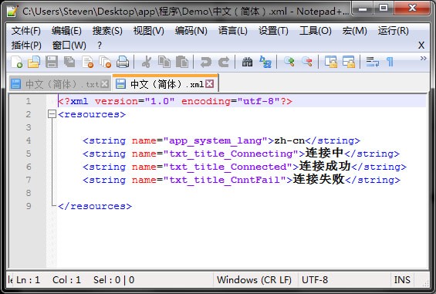Open the 运行(R) menu
The width and height of the screenshot is (436, 294).
click(394, 31)
